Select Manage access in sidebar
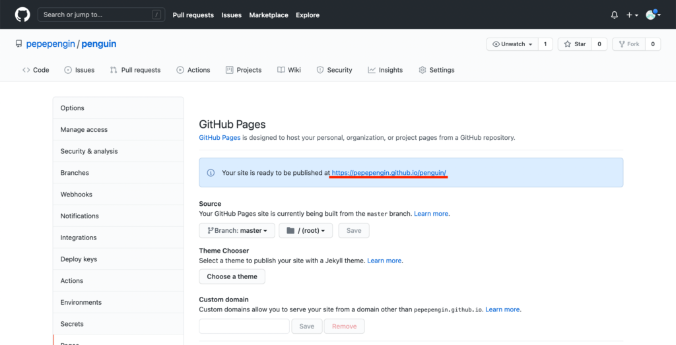Viewport: 676px width, 345px height. 118,130
